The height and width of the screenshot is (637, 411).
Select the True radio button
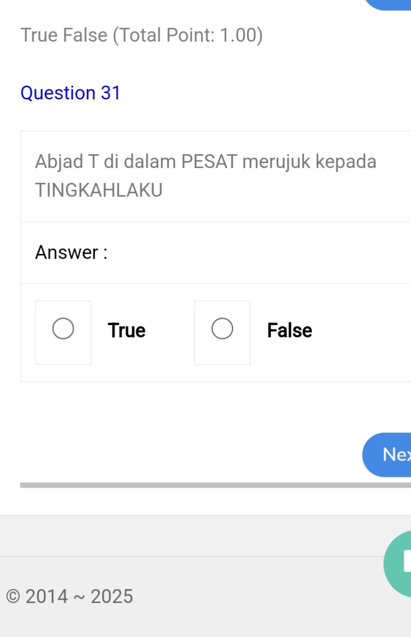[63, 329]
